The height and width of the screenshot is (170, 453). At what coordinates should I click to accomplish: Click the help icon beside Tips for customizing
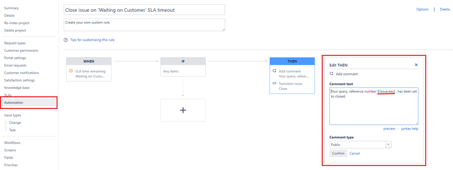coord(66,40)
